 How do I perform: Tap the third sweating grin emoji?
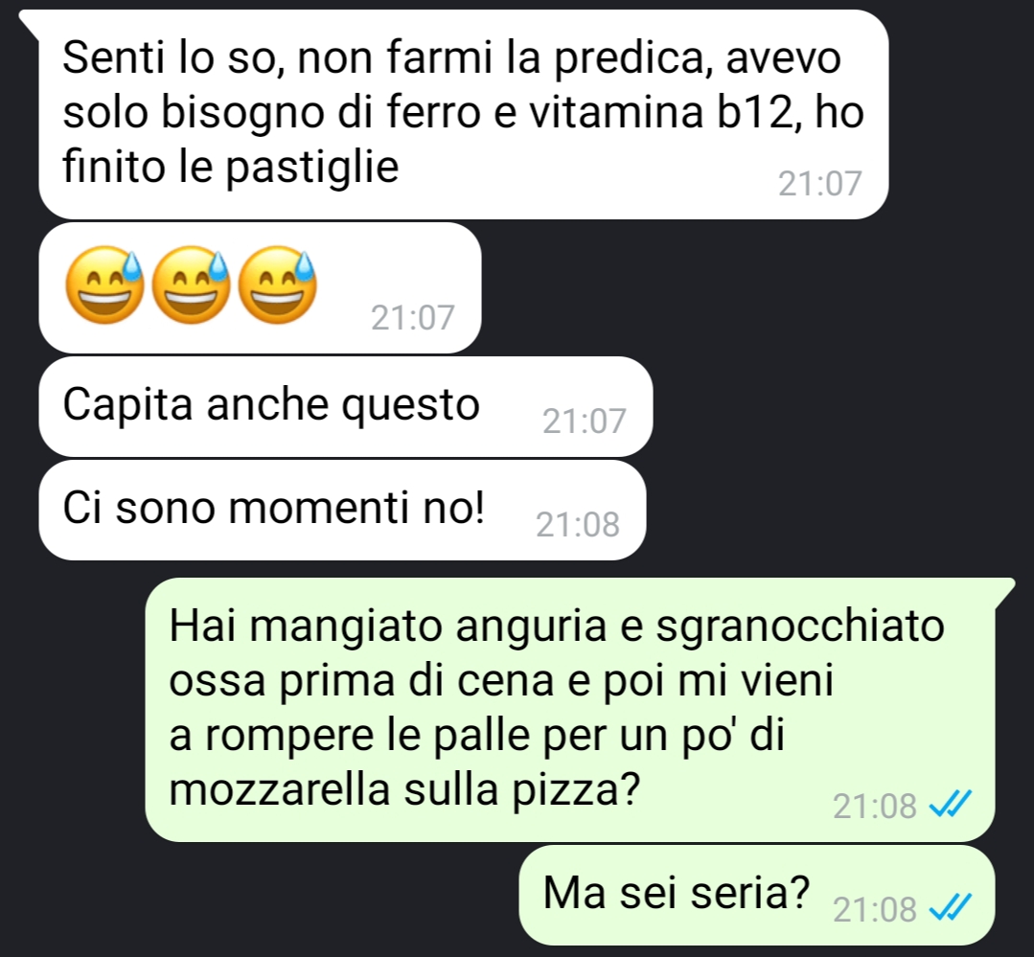277,285
